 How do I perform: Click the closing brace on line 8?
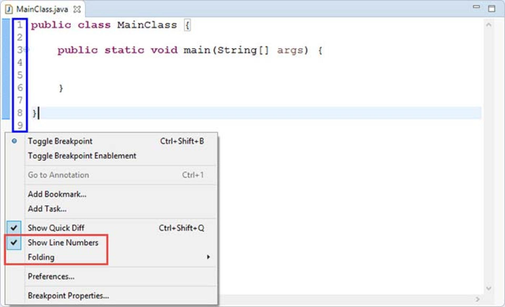pyautogui.click(x=34, y=113)
